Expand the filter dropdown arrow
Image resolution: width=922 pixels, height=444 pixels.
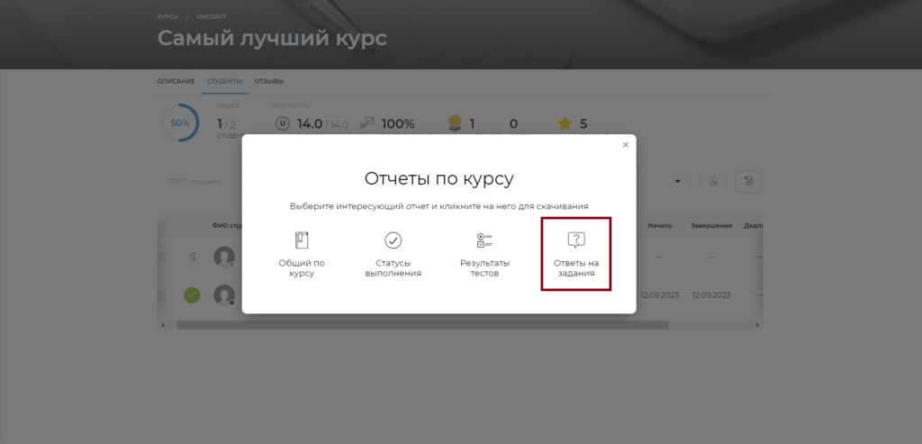(678, 182)
